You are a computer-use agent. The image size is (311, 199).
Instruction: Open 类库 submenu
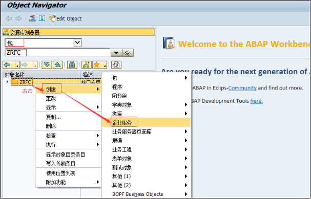(147, 114)
